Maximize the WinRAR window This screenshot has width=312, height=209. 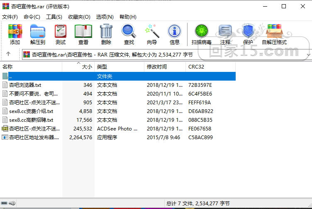click(x=284, y=6)
